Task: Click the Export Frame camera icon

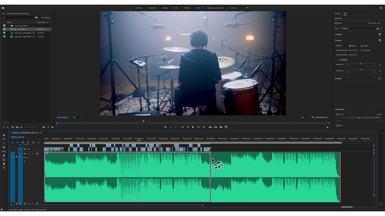Action: coord(221,127)
